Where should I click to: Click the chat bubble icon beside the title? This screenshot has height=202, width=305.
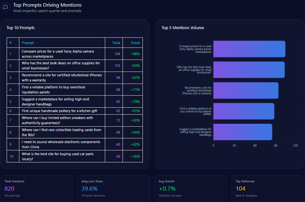[x=5, y=7]
